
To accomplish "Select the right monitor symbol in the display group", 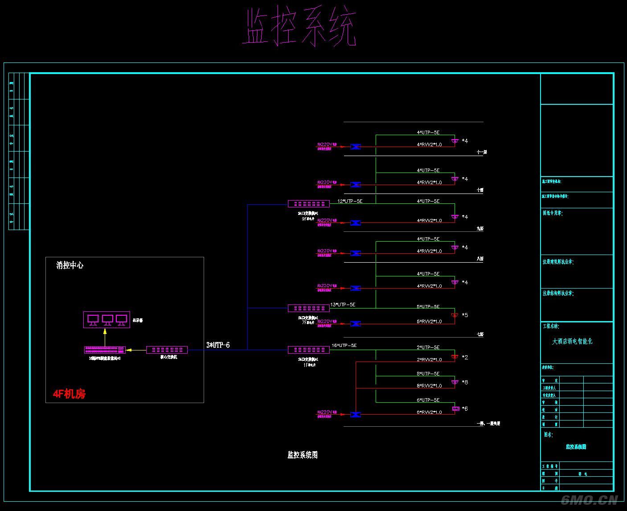I will 121,320.
